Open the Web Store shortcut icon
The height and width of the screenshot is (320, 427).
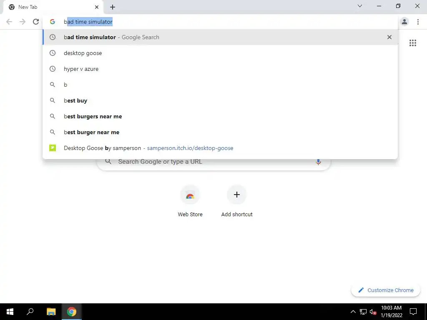point(190,195)
